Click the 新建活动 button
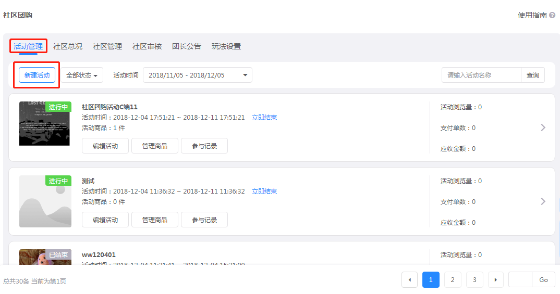560x294 pixels. tap(37, 75)
